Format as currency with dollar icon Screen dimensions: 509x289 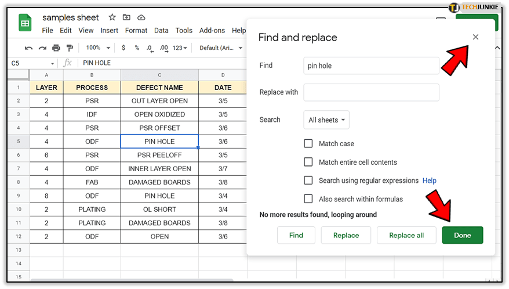(123, 48)
